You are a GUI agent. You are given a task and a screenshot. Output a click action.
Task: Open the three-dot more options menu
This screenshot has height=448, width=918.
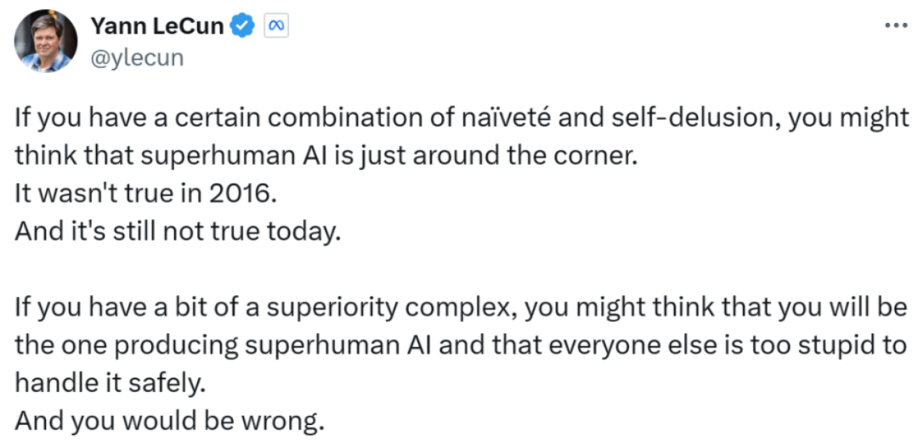click(x=895, y=25)
